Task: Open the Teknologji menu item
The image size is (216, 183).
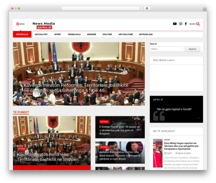Action: 74,34
